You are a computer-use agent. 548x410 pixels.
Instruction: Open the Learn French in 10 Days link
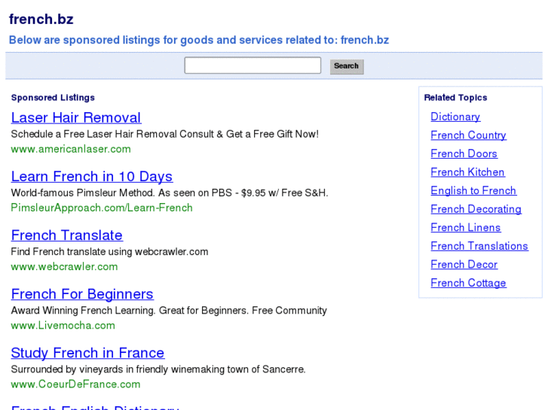(91, 177)
